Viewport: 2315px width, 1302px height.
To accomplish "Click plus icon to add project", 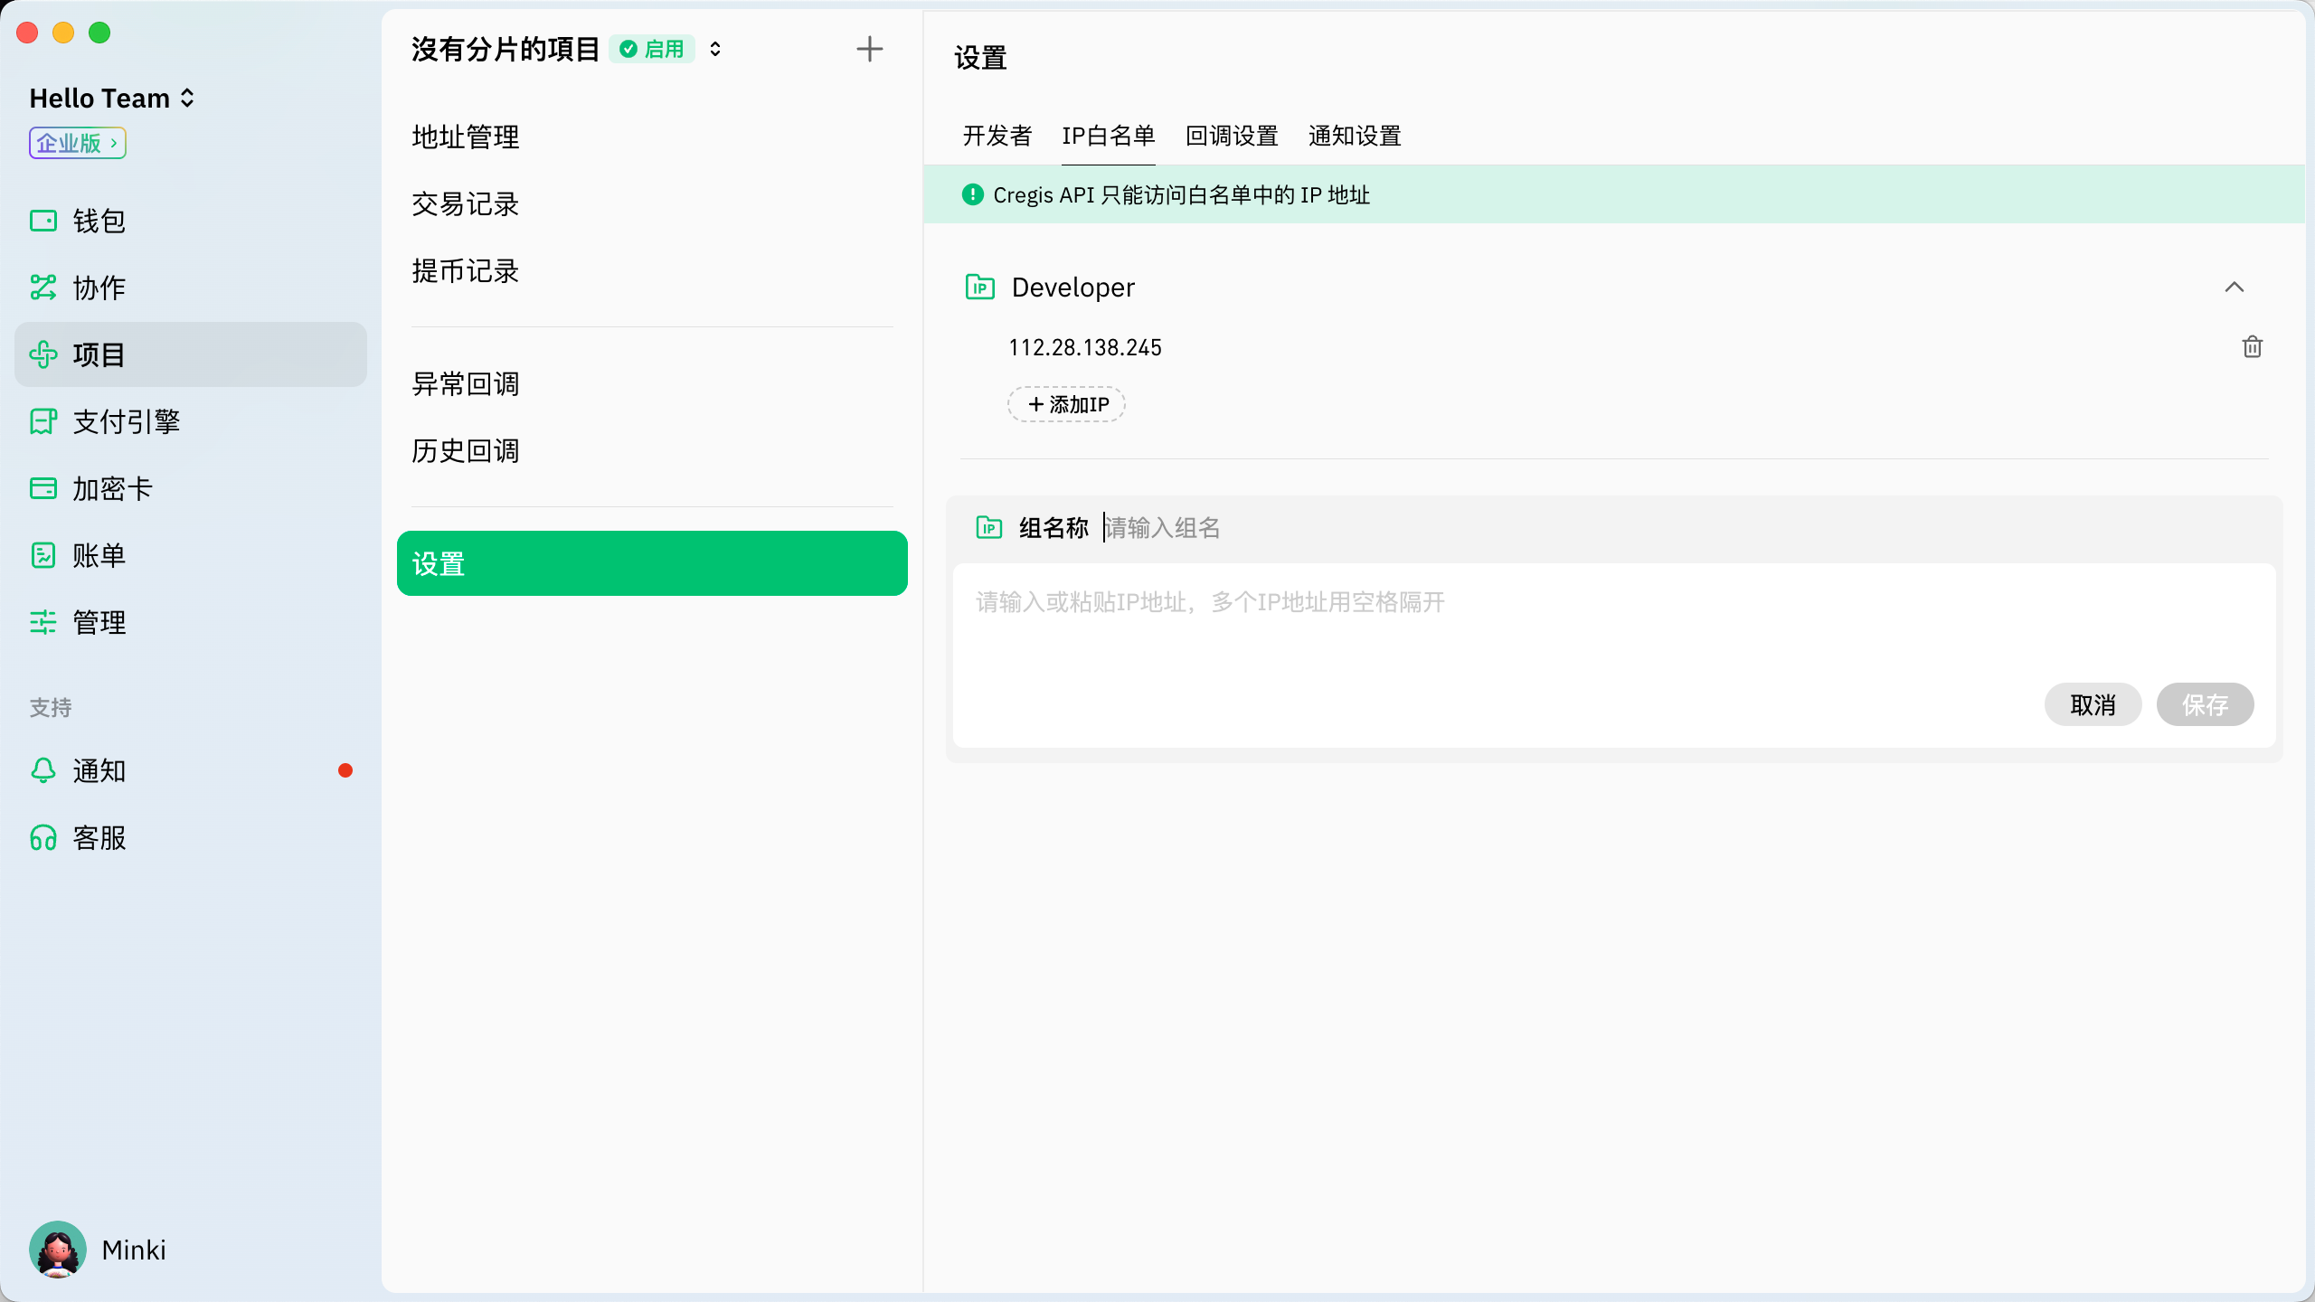I will (869, 49).
